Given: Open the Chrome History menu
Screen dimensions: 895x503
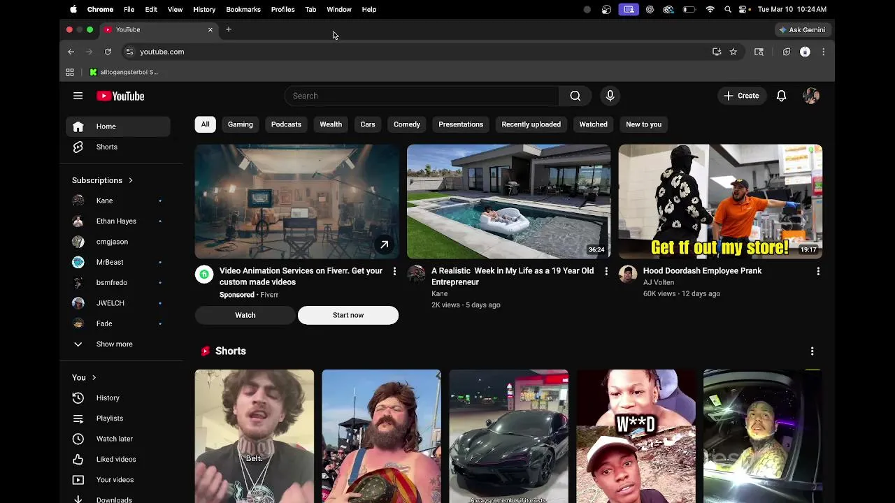Looking at the screenshot, I should point(204,9).
